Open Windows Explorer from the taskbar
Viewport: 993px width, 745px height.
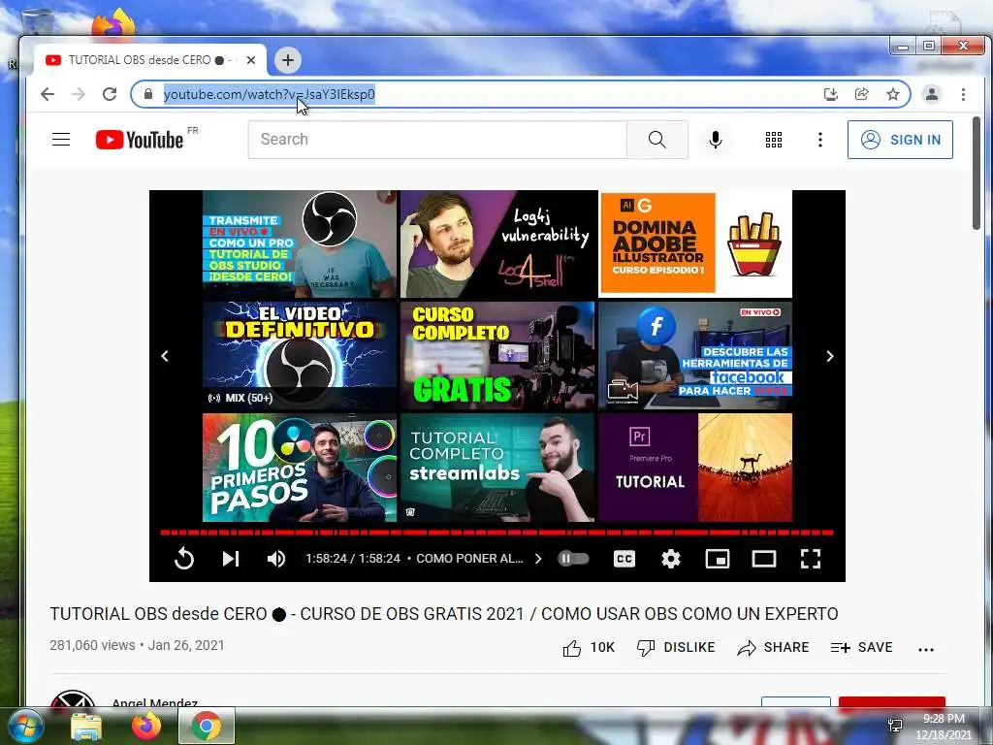(x=86, y=727)
